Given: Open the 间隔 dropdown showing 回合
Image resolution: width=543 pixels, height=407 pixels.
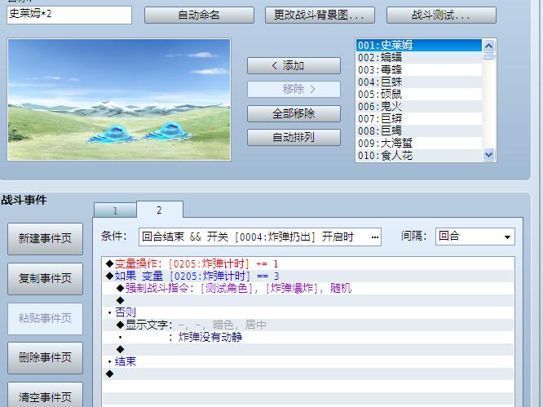Looking at the screenshot, I should (475, 237).
